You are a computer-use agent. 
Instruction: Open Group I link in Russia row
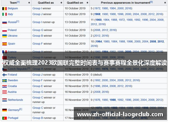click(37, 22)
